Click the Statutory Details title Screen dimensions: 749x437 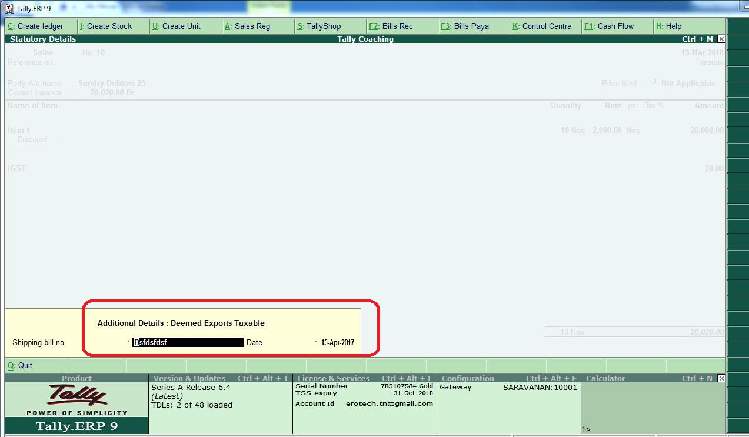[x=43, y=39]
